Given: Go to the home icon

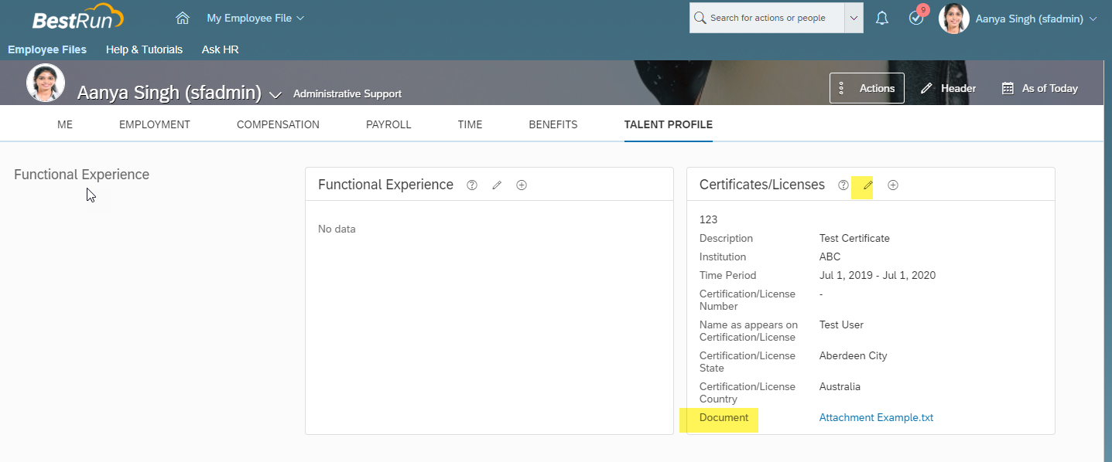Looking at the screenshot, I should (183, 18).
